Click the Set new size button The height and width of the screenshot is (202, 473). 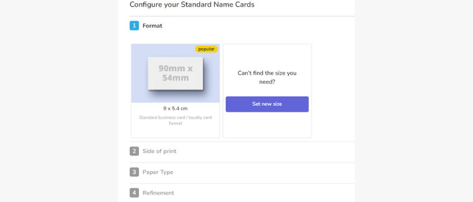pos(267,104)
